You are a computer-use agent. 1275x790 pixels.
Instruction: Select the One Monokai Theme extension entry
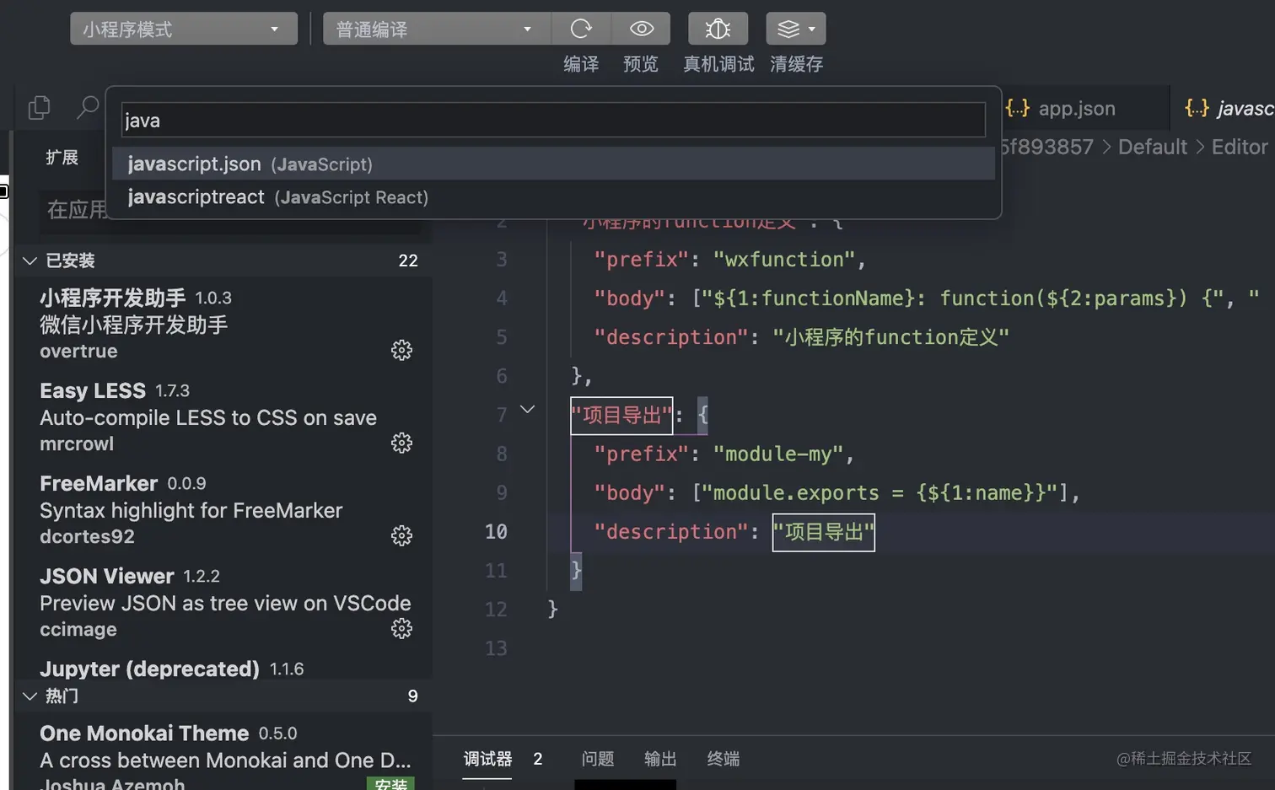click(223, 752)
